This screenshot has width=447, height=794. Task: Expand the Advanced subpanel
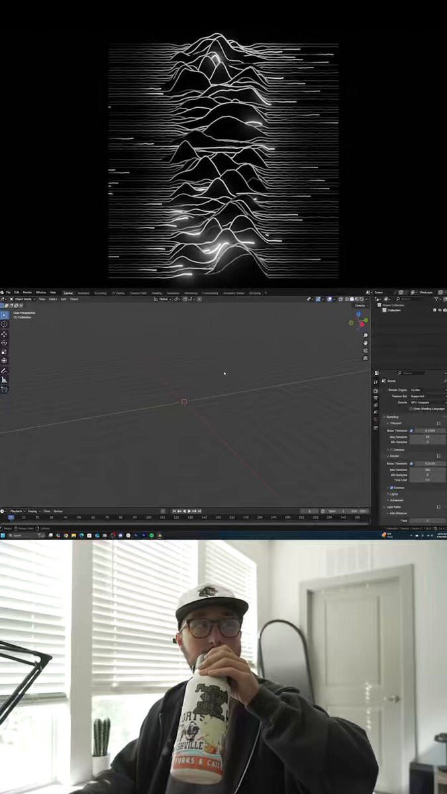[x=395, y=500]
